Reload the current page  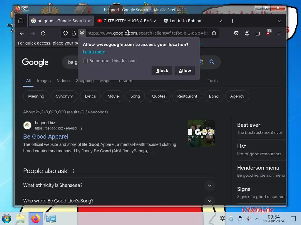coord(43,33)
